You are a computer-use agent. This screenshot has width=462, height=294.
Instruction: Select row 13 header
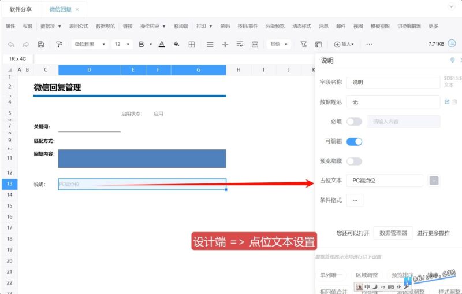[9, 184]
